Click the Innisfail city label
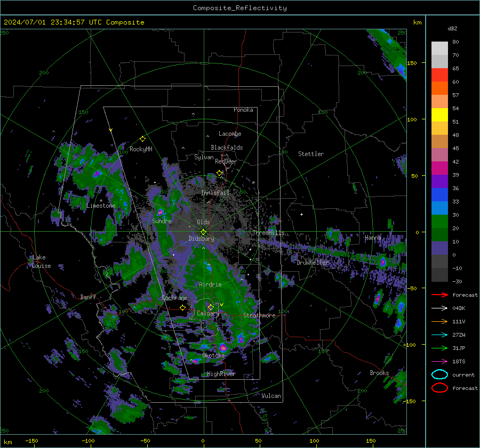 click(215, 193)
